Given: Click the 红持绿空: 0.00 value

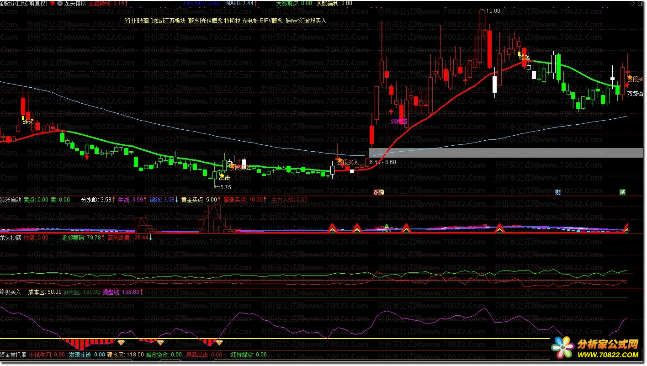Looking at the screenshot, I should pos(249,354).
